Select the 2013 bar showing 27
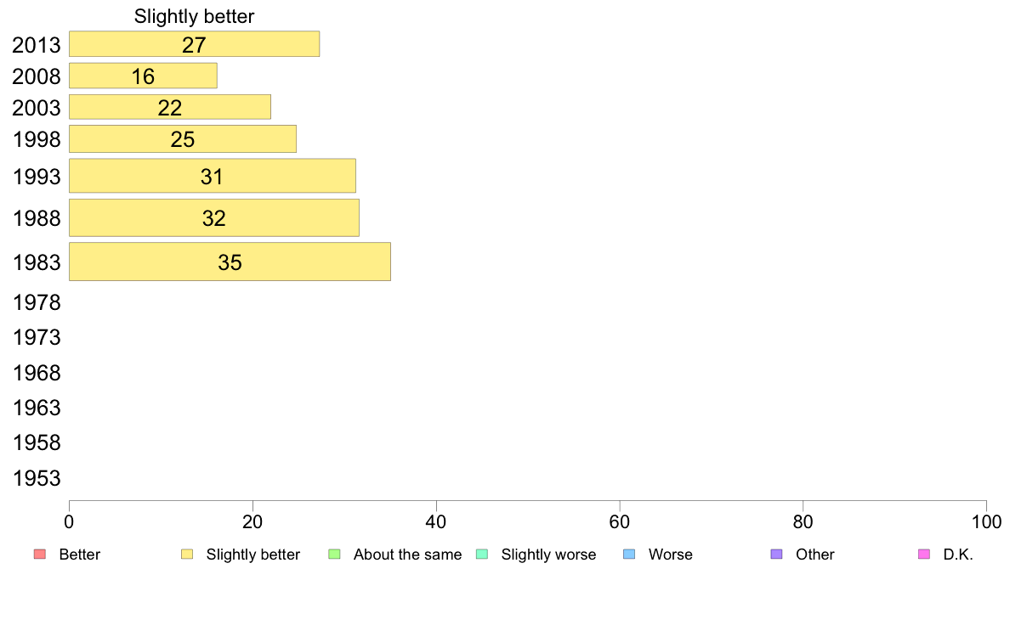Screen dimensions: 1010x625 (x=194, y=44)
